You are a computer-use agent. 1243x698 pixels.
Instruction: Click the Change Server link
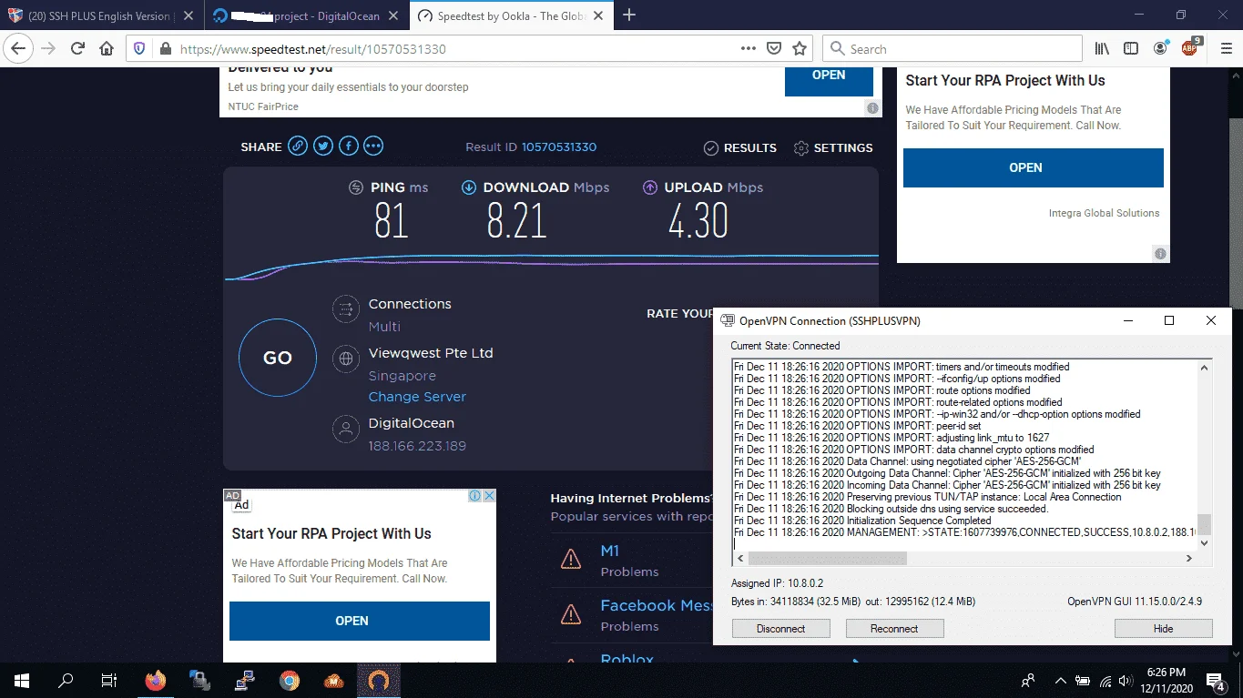pyautogui.click(x=417, y=397)
